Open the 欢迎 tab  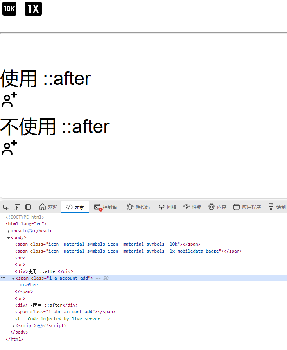pos(48,207)
